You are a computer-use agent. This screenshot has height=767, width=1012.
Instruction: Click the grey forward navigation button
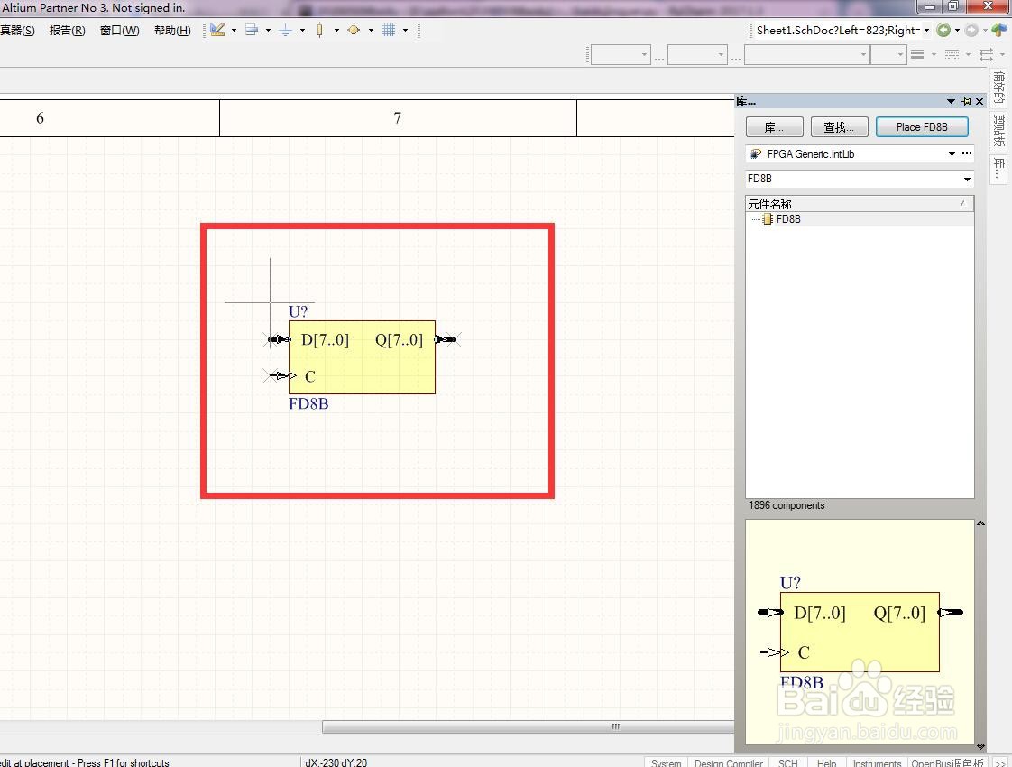tap(971, 31)
